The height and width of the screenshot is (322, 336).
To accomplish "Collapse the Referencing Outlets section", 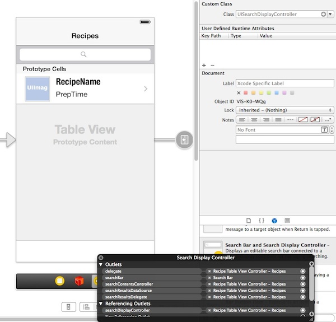I will tap(101, 304).
